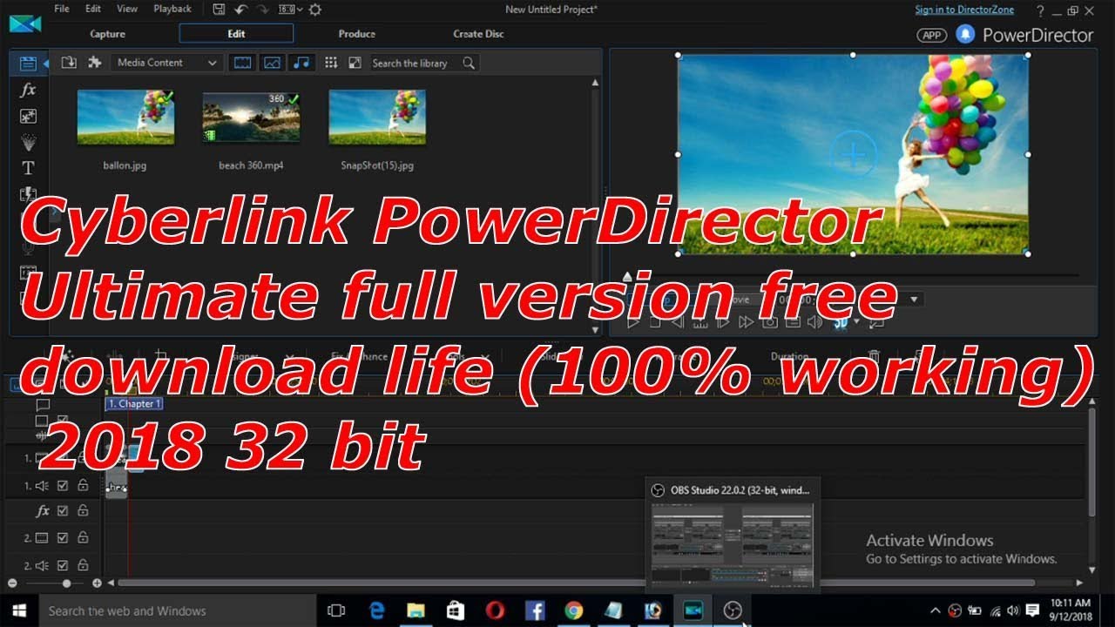This screenshot has width=1115, height=627.
Task: Toggle the video filter in library
Action: tap(243, 63)
